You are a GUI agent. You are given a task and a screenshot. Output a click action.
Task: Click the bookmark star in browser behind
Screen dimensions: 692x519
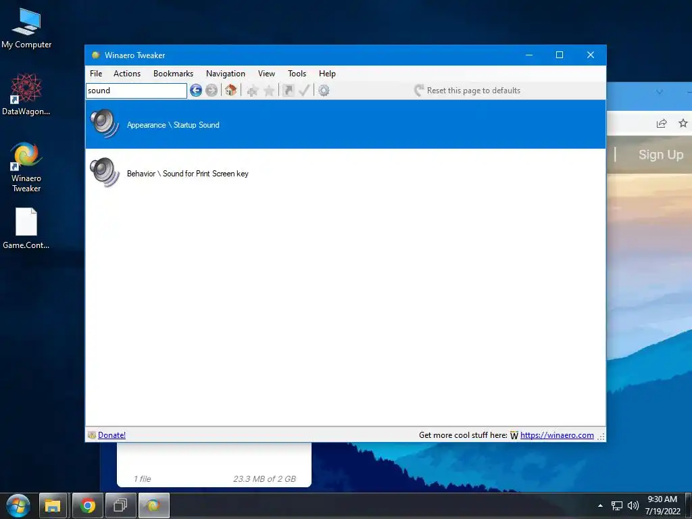683,124
